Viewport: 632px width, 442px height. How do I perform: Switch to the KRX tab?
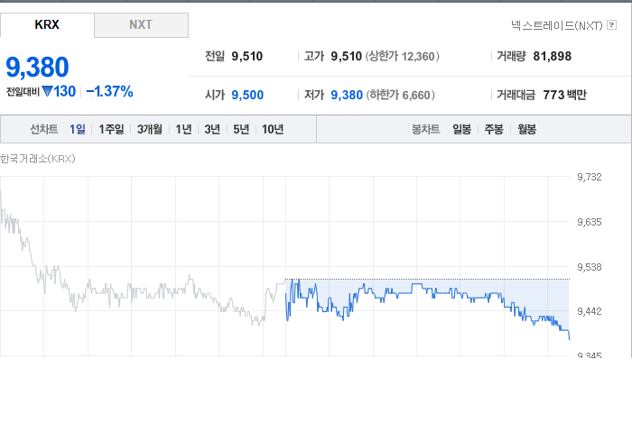pos(47,25)
